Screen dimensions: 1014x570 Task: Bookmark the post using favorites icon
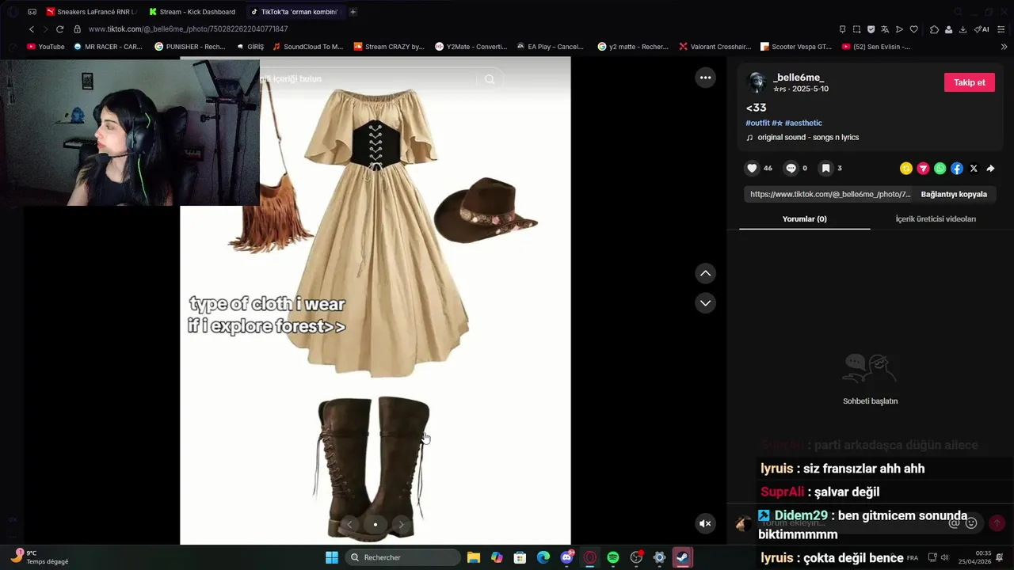coord(825,168)
